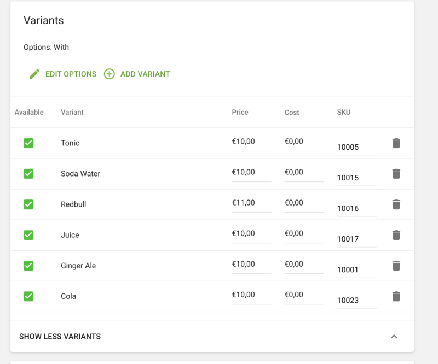438x364 pixels.
Task: Uncheck availability for Tonic
Action: (x=28, y=143)
